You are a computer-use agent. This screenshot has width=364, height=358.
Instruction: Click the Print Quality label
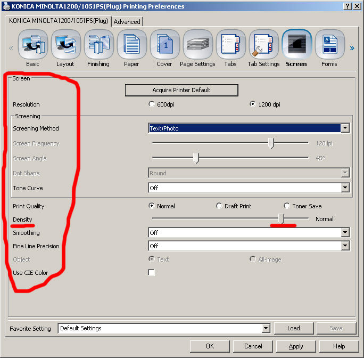click(x=29, y=206)
